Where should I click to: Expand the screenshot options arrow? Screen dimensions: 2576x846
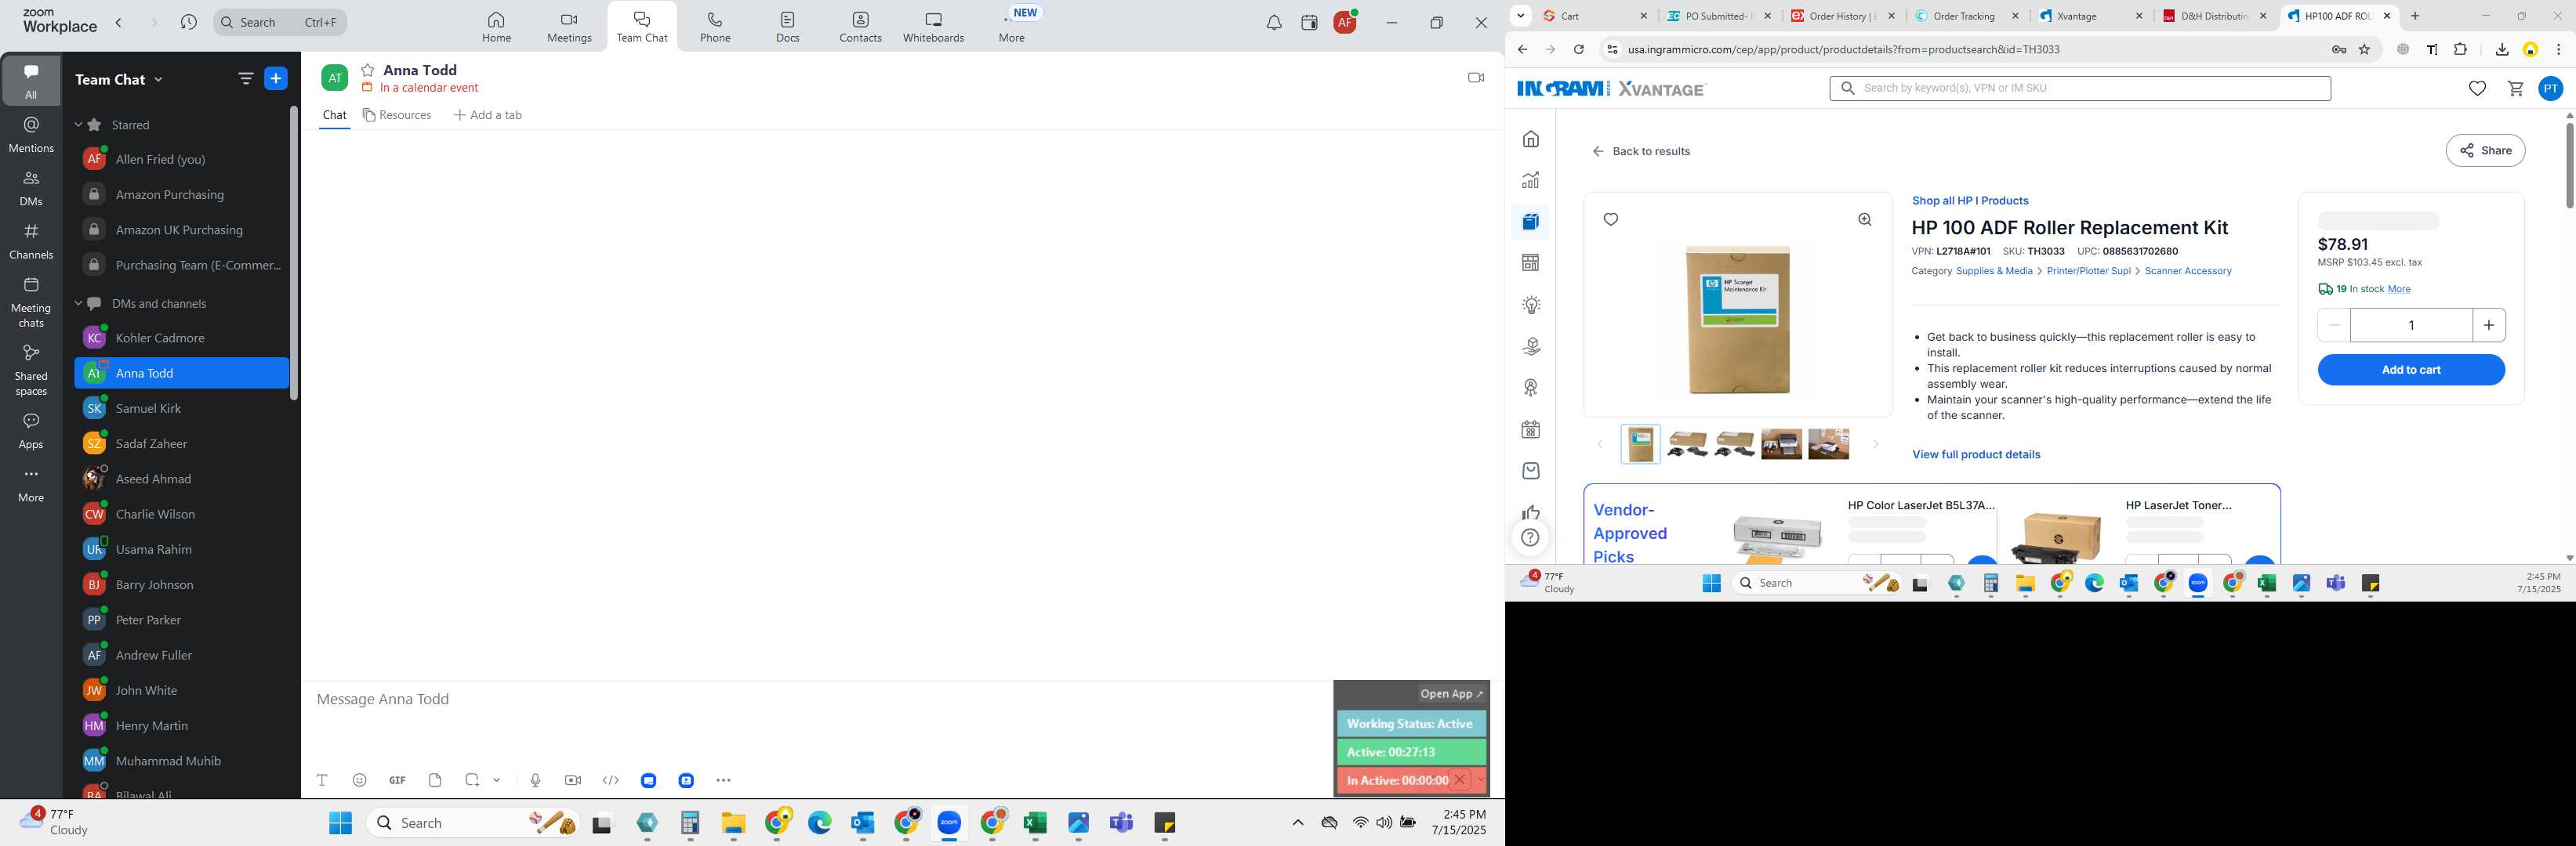point(497,780)
